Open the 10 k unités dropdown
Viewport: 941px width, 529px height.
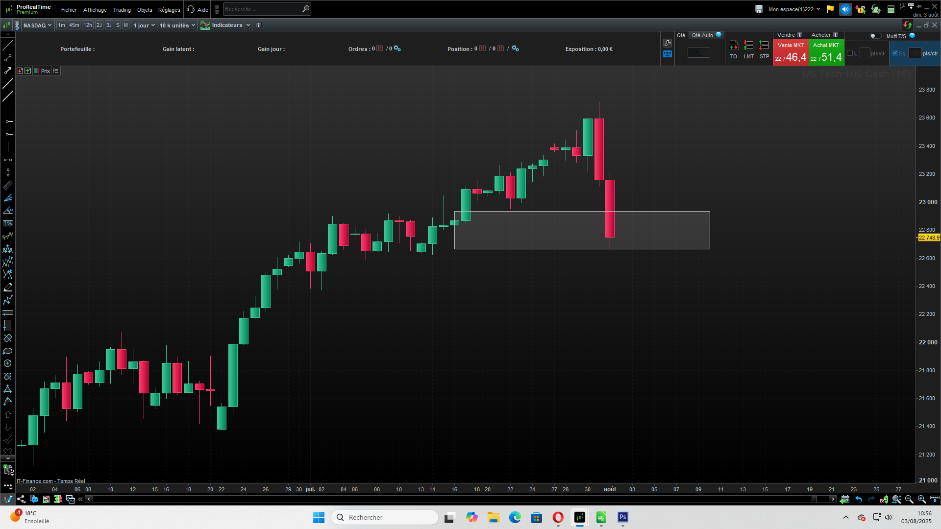pos(177,25)
